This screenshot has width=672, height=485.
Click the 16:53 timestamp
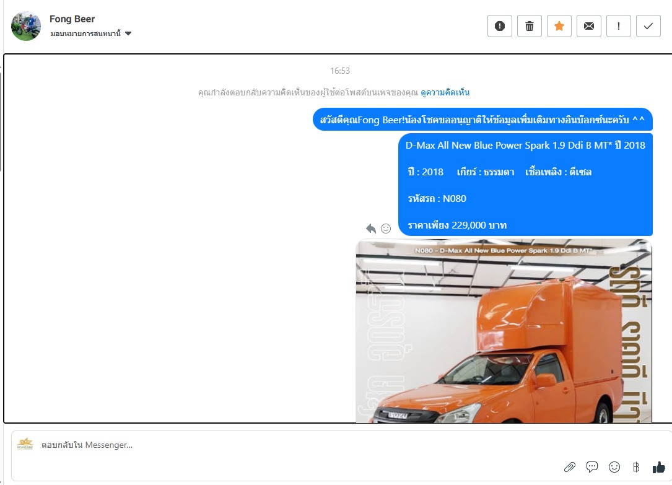(340, 71)
